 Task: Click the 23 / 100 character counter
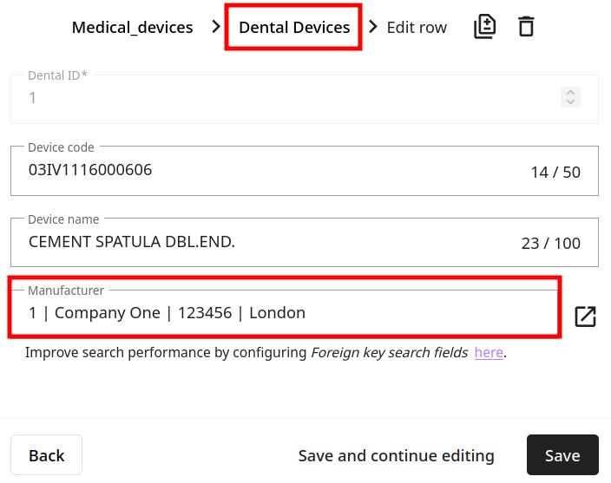551,244
